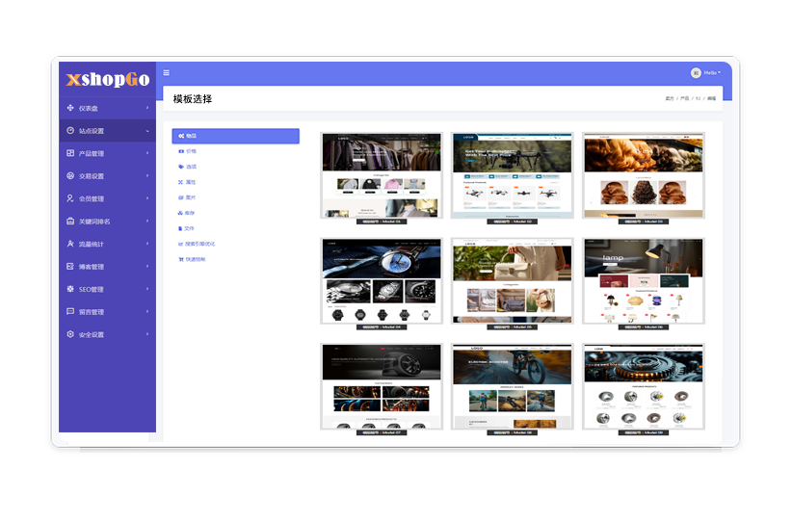
Task: Click the xshopGo logo
Action: (x=107, y=79)
